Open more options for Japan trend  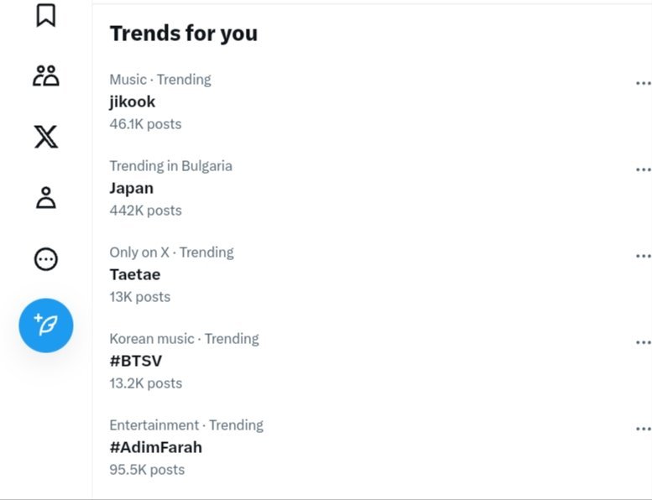point(643,169)
